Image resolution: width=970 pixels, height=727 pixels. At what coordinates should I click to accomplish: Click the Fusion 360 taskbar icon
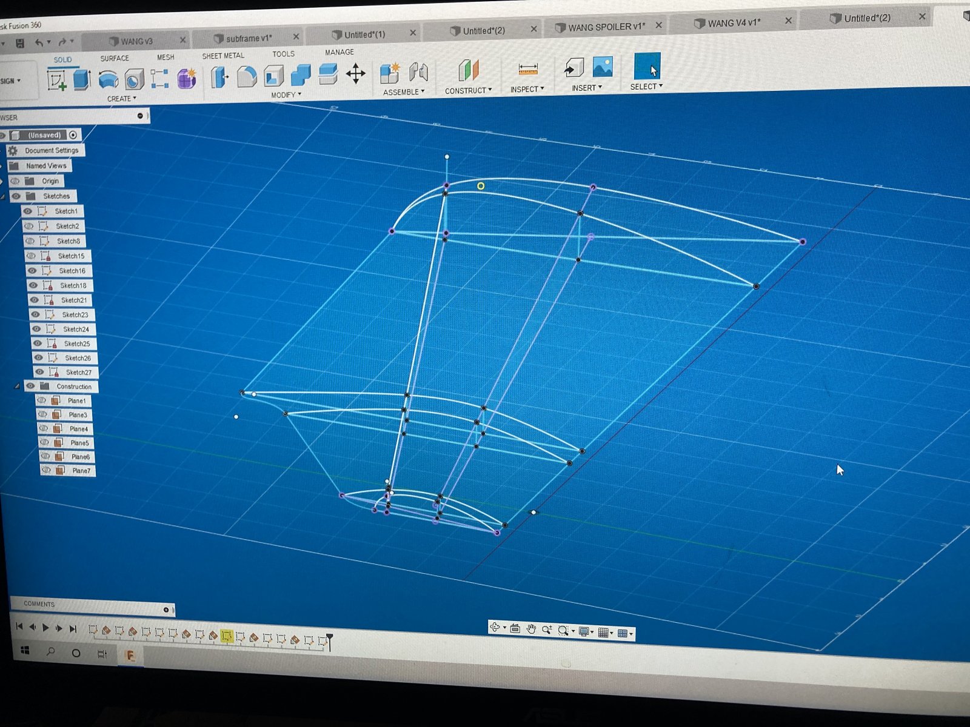tap(130, 656)
